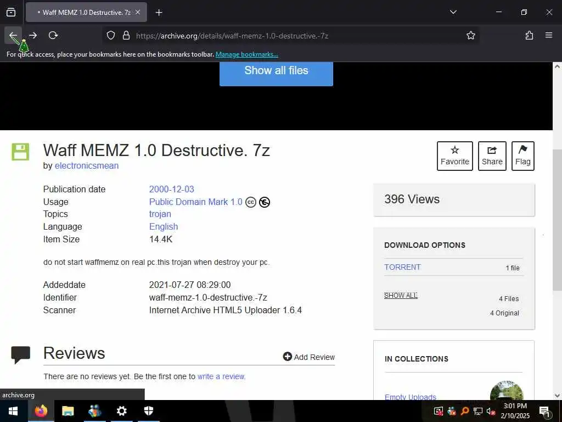Click the site padlock security icon
Viewport: 562px width, 422px height.
[x=126, y=35]
